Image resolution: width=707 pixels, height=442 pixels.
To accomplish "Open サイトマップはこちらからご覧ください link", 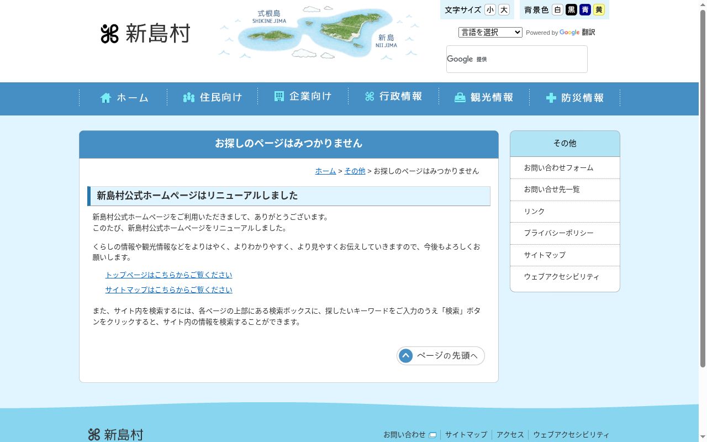I will tap(169, 290).
